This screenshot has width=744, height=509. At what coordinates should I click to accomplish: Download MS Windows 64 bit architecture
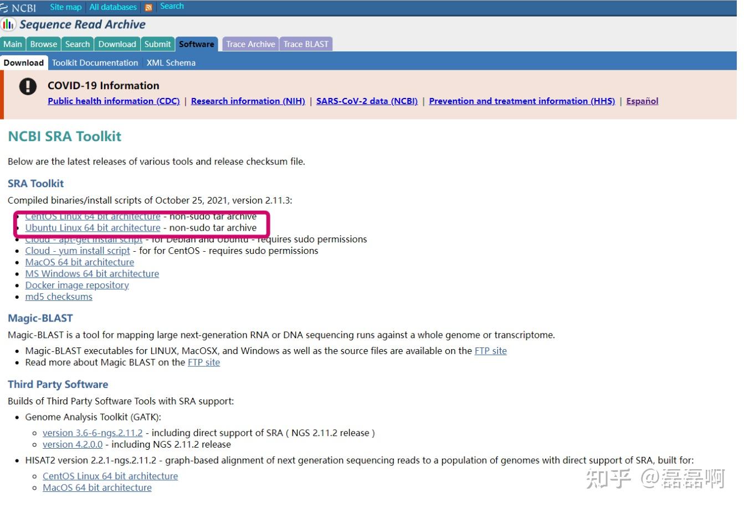pos(92,274)
